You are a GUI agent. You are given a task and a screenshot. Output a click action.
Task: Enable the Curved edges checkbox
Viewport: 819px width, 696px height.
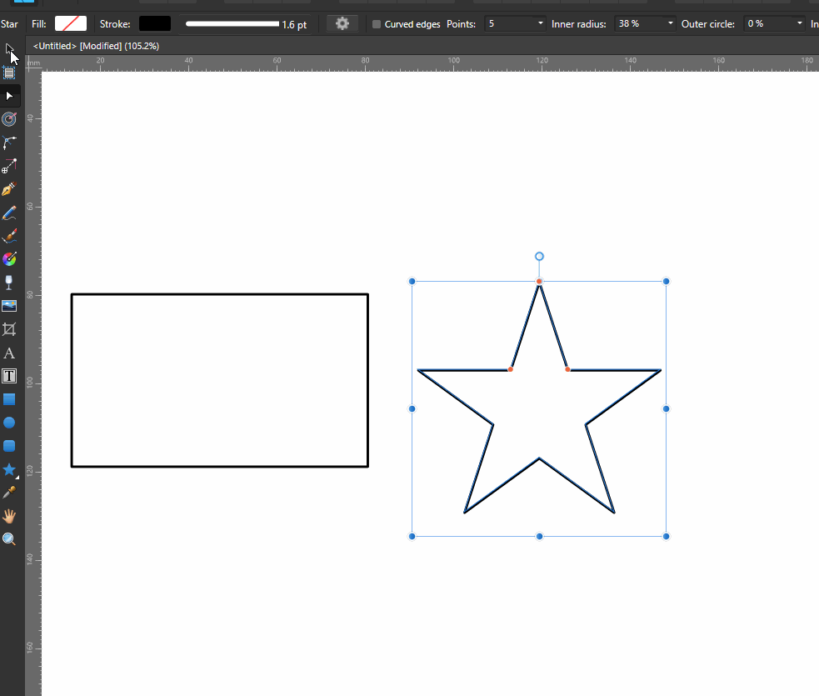coord(376,24)
